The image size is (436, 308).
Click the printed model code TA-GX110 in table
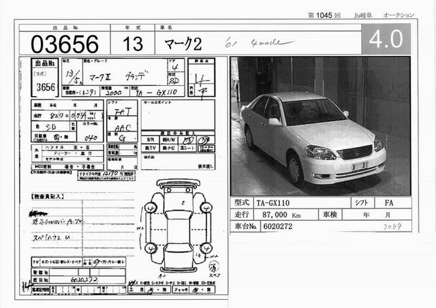click(x=272, y=203)
